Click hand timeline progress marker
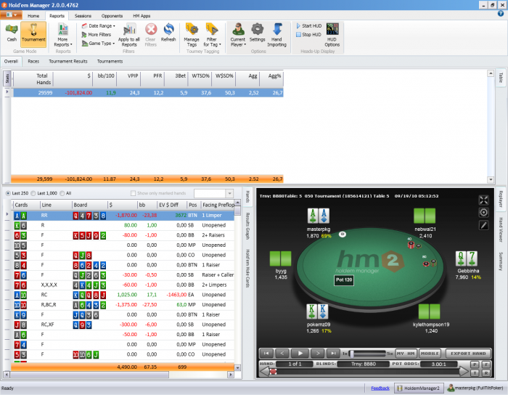 [x=273, y=372]
